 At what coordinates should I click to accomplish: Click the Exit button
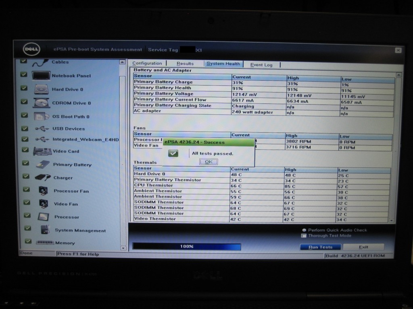[363, 247]
